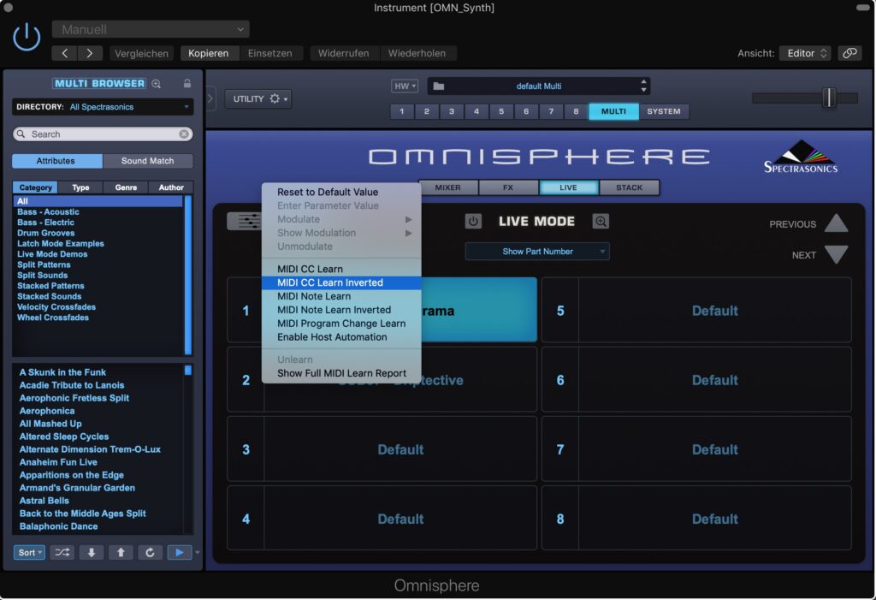Zoom the Multi Browser with magnifier icon
The image size is (876, 600).
click(x=157, y=84)
